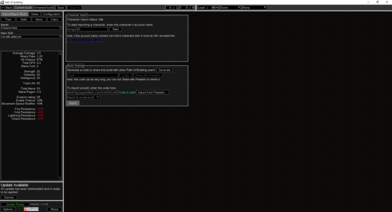
Task: Click the 'Strength: 20' stat
Action: [x=32, y=71]
